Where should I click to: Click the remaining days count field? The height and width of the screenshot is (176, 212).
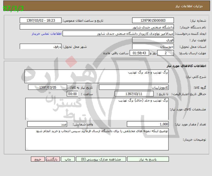(x=166, y=53)
